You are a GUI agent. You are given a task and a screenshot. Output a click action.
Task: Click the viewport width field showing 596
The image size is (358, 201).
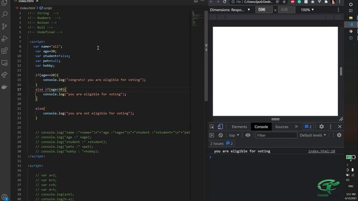coord(264,10)
